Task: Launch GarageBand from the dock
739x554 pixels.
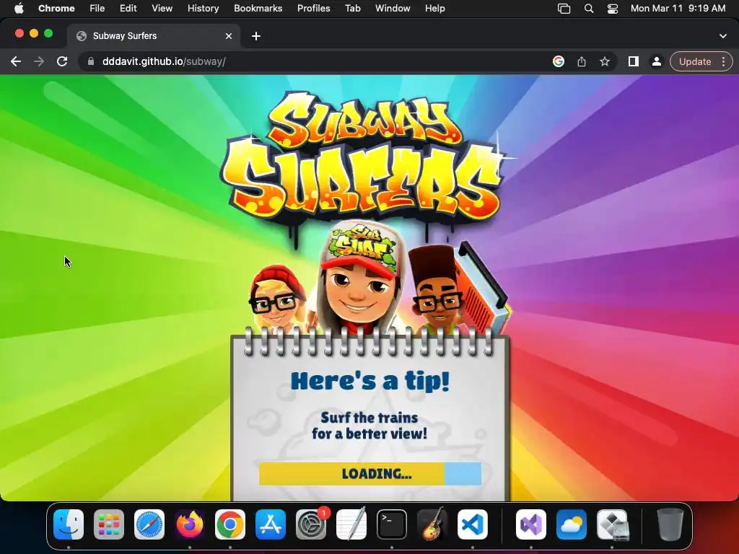Action: point(432,524)
